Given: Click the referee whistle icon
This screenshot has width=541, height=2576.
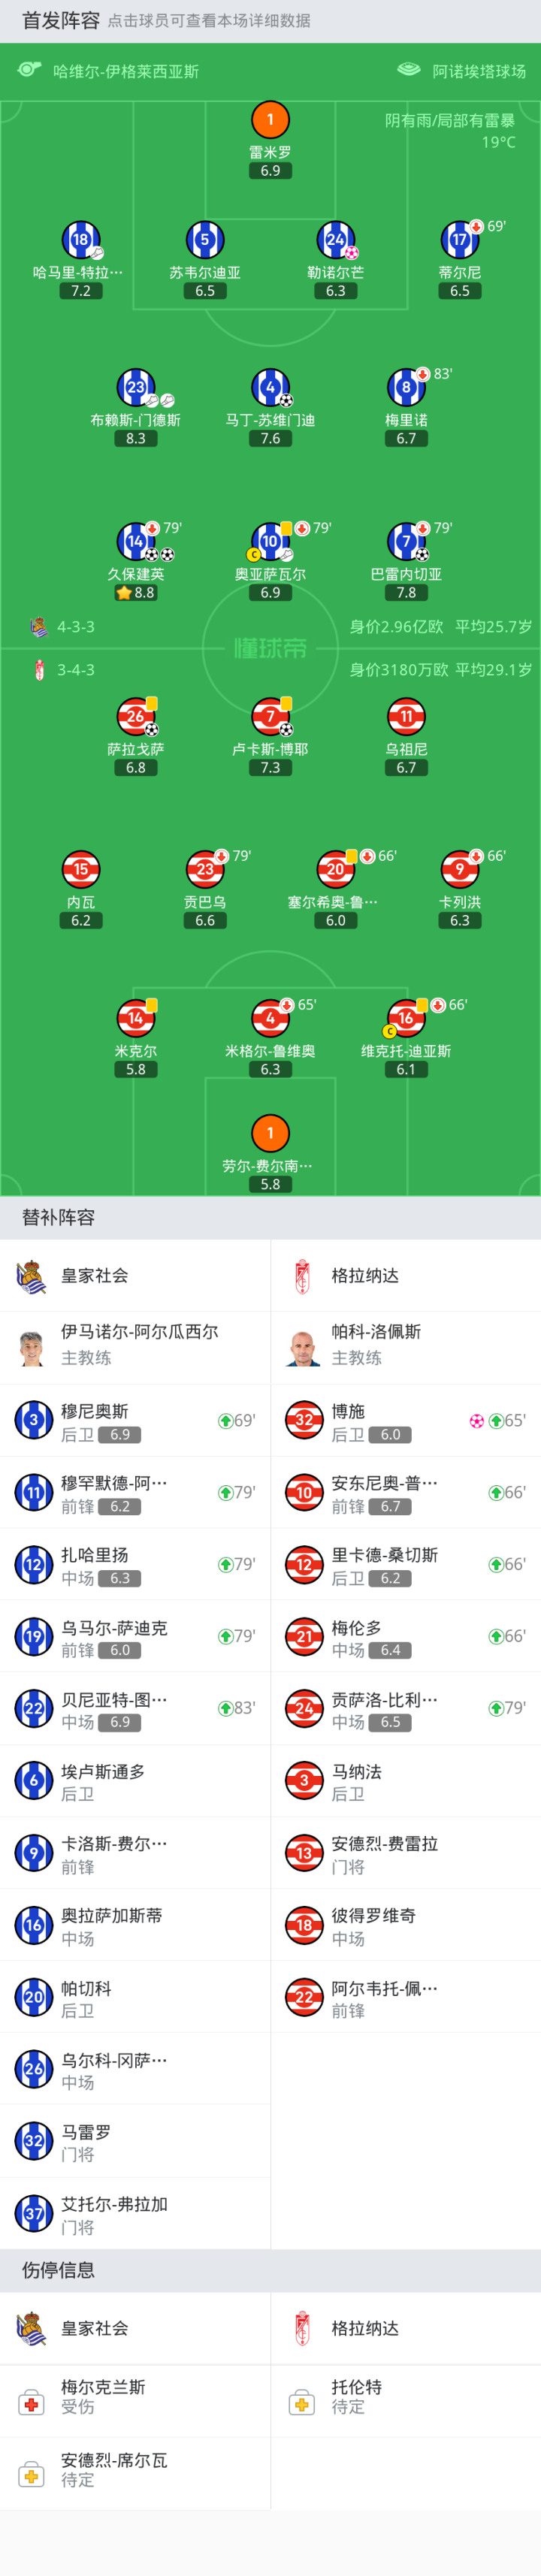Looking at the screenshot, I should pyautogui.click(x=30, y=70).
